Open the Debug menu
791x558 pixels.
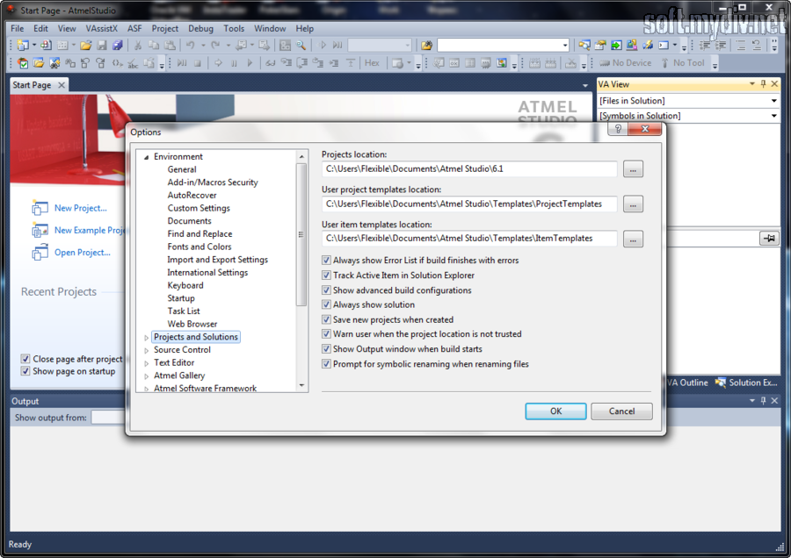[x=200, y=28]
